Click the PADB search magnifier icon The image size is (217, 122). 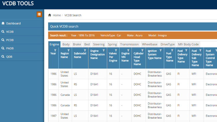point(3,48)
